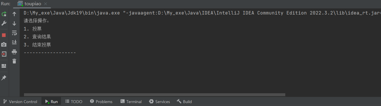This screenshot has height=106, width=381.
Task: Clear all console output trash icon
Action: [14, 61]
